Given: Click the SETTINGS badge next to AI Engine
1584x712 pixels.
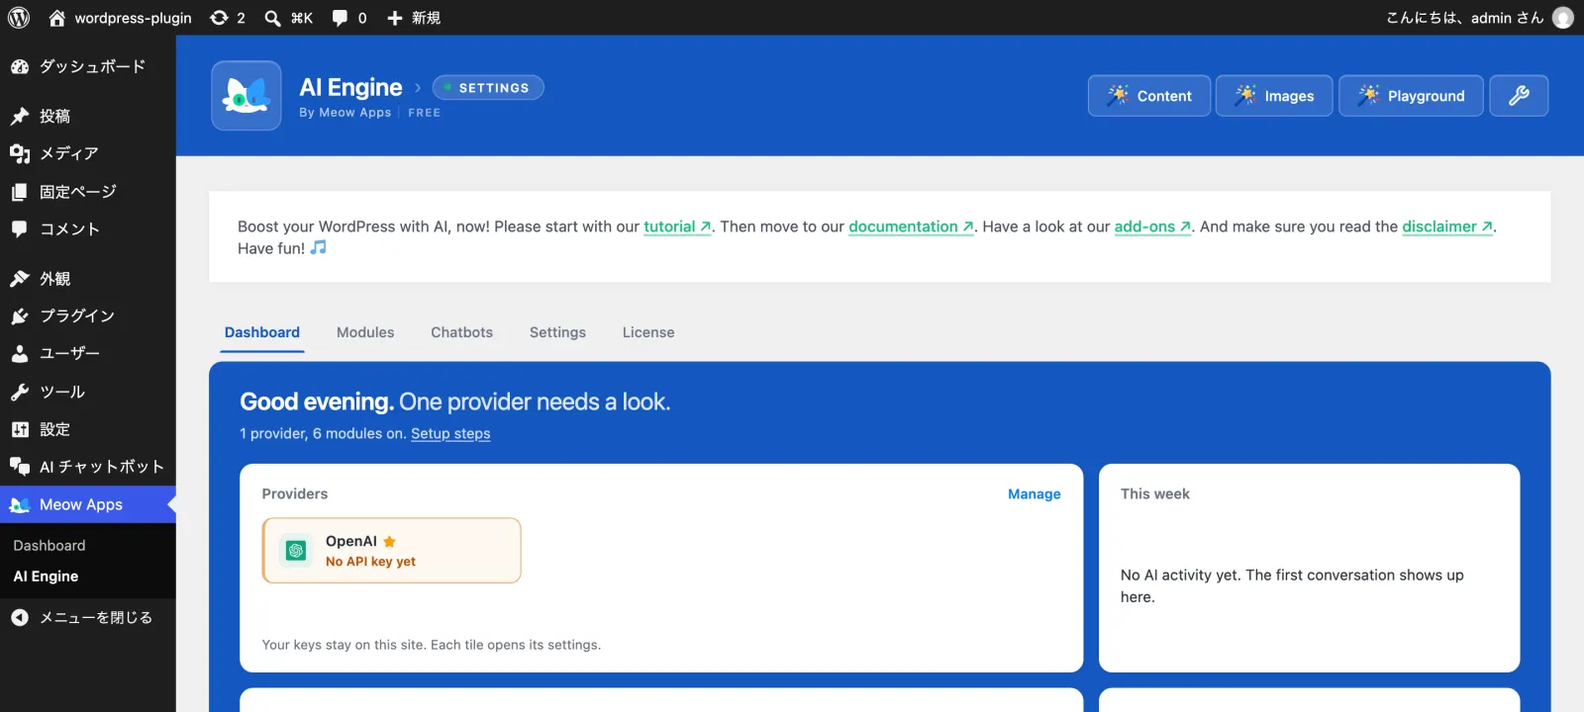Looking at the screenshot, I should [488, 88].
